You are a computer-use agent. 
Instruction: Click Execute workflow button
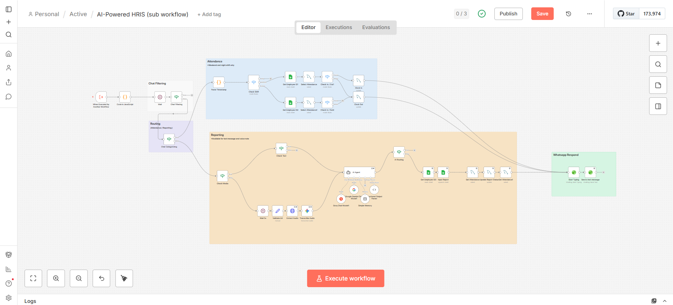pyautogui.click(x=346, y=278)
